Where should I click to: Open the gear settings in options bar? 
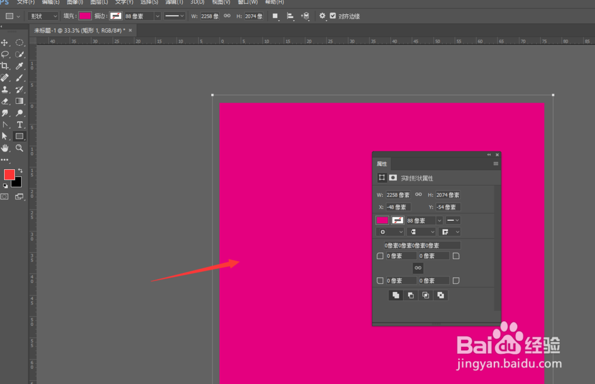322,16
